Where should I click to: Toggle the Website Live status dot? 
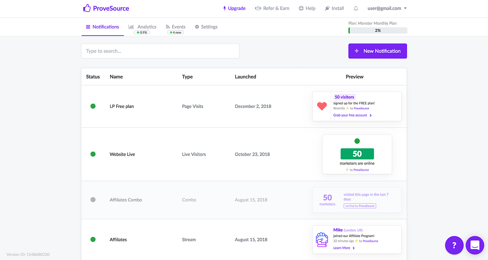tap(93, 154)
